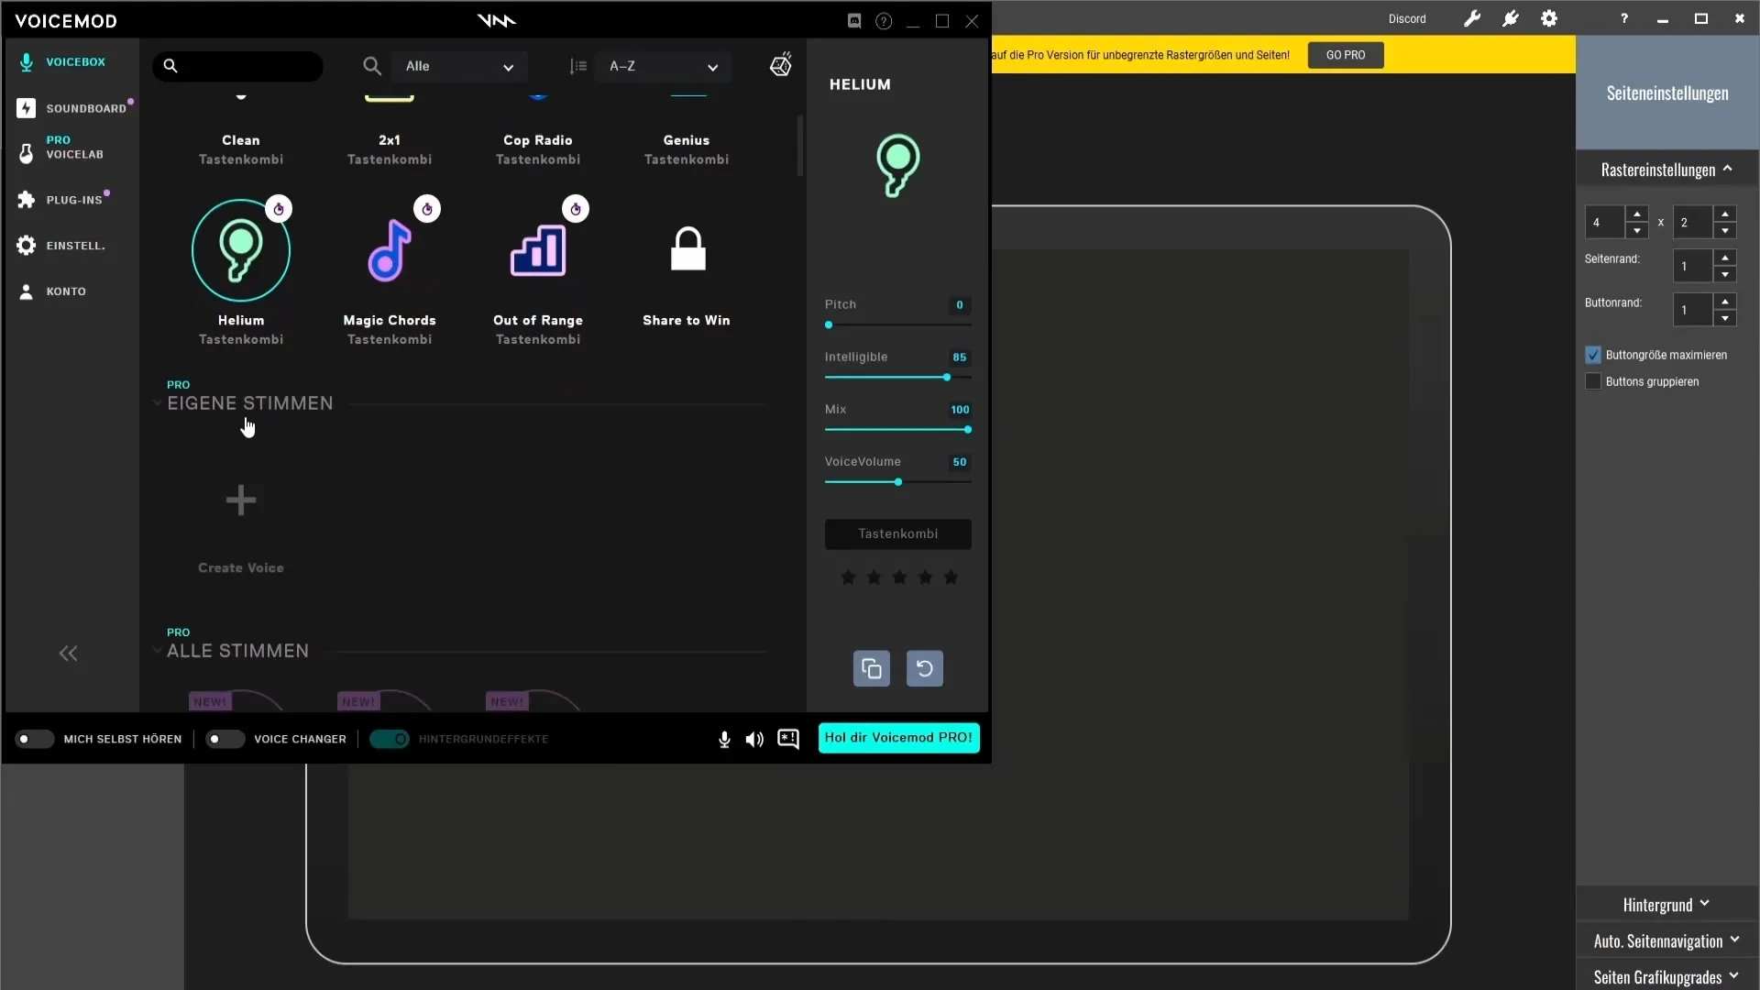
Task: Click the timer badge on Helium
Action: (x=279, y=209)
